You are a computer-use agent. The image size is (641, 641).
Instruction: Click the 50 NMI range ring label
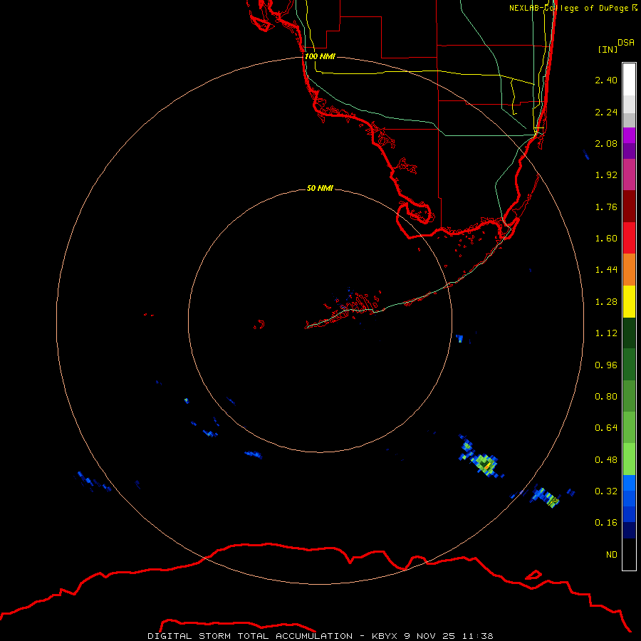click(x=320, y=188)
